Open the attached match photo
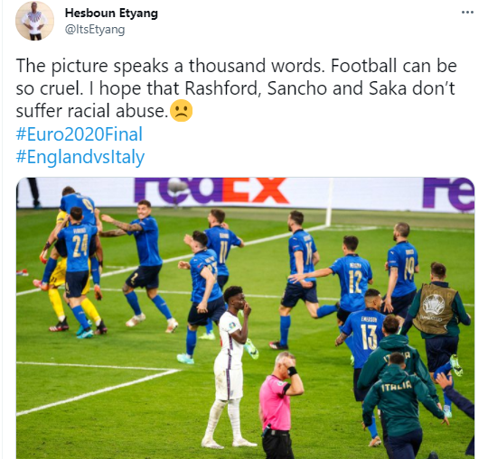Image resolution: width=488 pixels, height=459 pixels. pos(245,317)
